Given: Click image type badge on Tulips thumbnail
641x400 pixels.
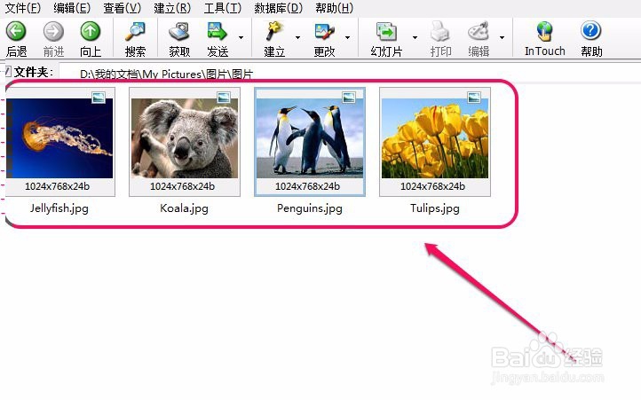Looking at the screenshot, I should point(474,98).
